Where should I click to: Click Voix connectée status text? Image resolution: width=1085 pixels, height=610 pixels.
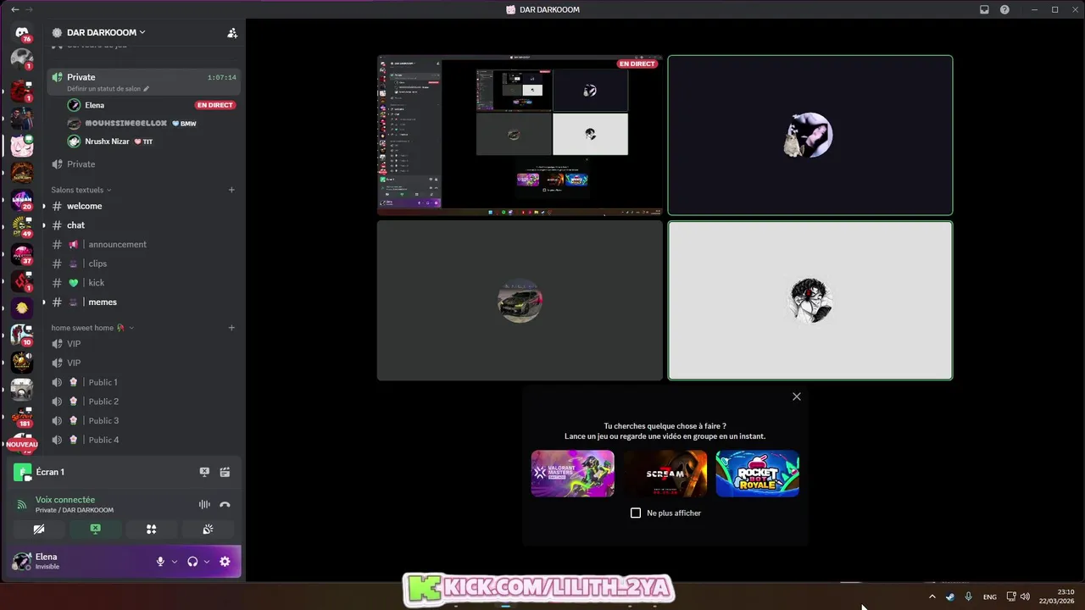[x=65, y=500]
